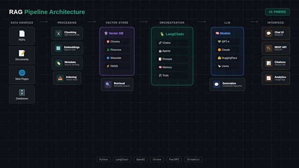
Task: Click the PROCESSING column header
Action: pyautogui.click(x=67, y=23)
